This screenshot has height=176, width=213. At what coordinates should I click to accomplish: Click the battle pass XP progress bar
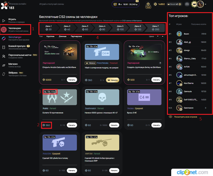click(125, 4)
